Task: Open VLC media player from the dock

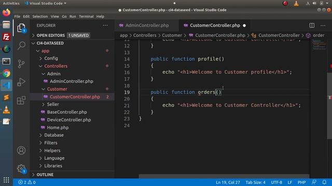Action: tap(6, 110)
